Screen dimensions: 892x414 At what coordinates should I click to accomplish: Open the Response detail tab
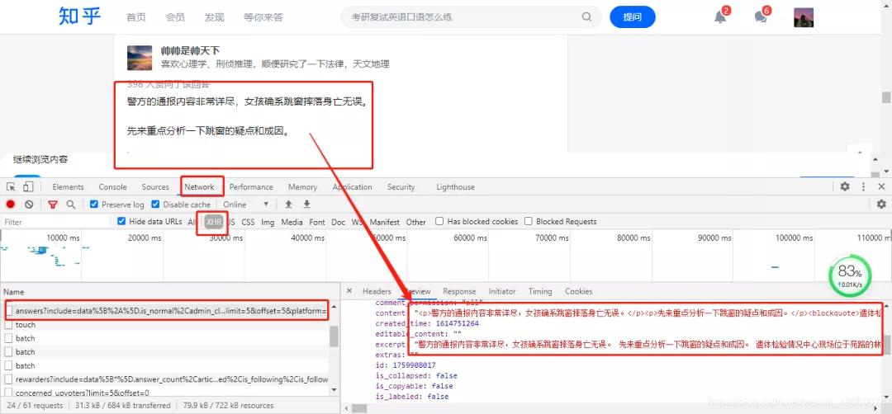point(459,291)
